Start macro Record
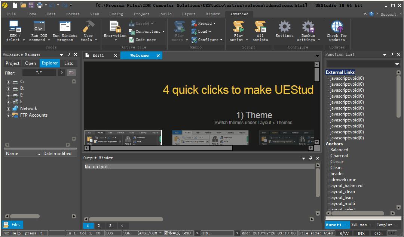The image size is (404, 237). click(203, 23)
